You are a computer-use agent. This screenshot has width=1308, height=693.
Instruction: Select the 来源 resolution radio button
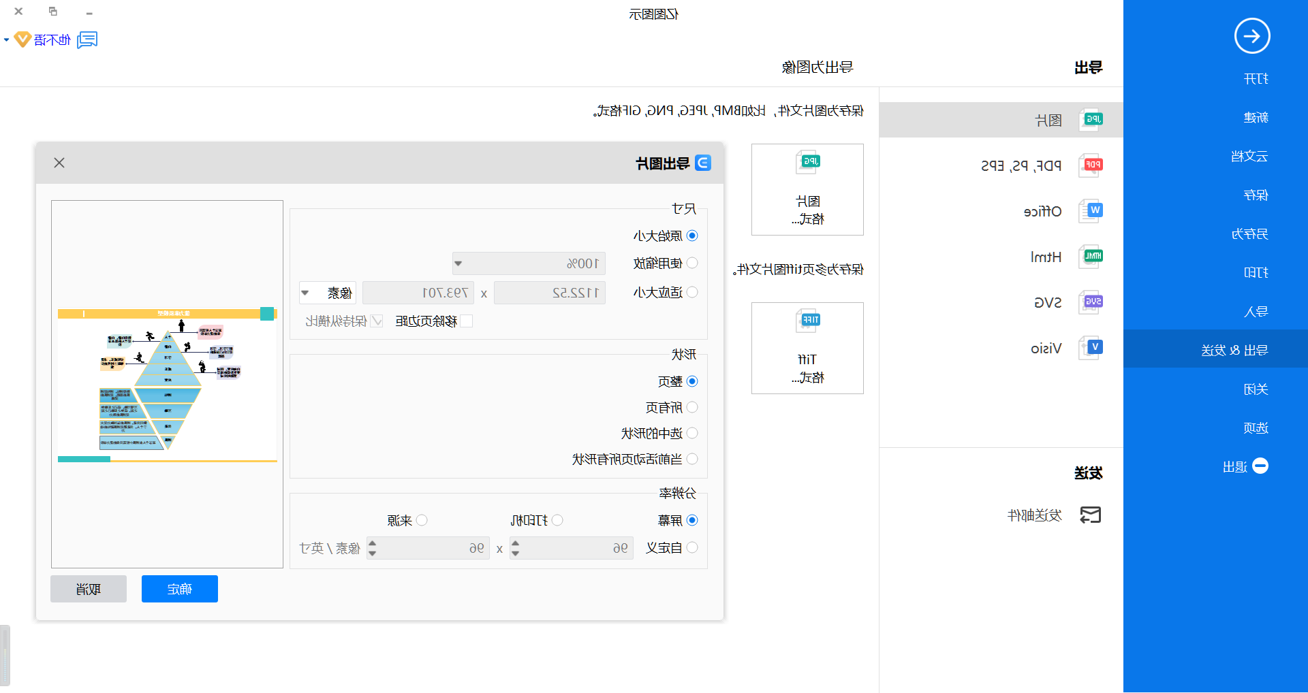coord(422,520)
